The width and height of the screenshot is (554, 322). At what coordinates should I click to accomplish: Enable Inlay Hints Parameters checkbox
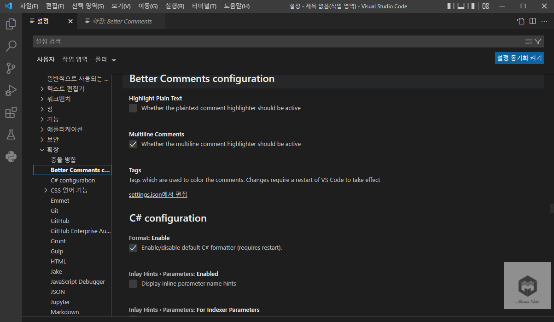pos(133,284)
